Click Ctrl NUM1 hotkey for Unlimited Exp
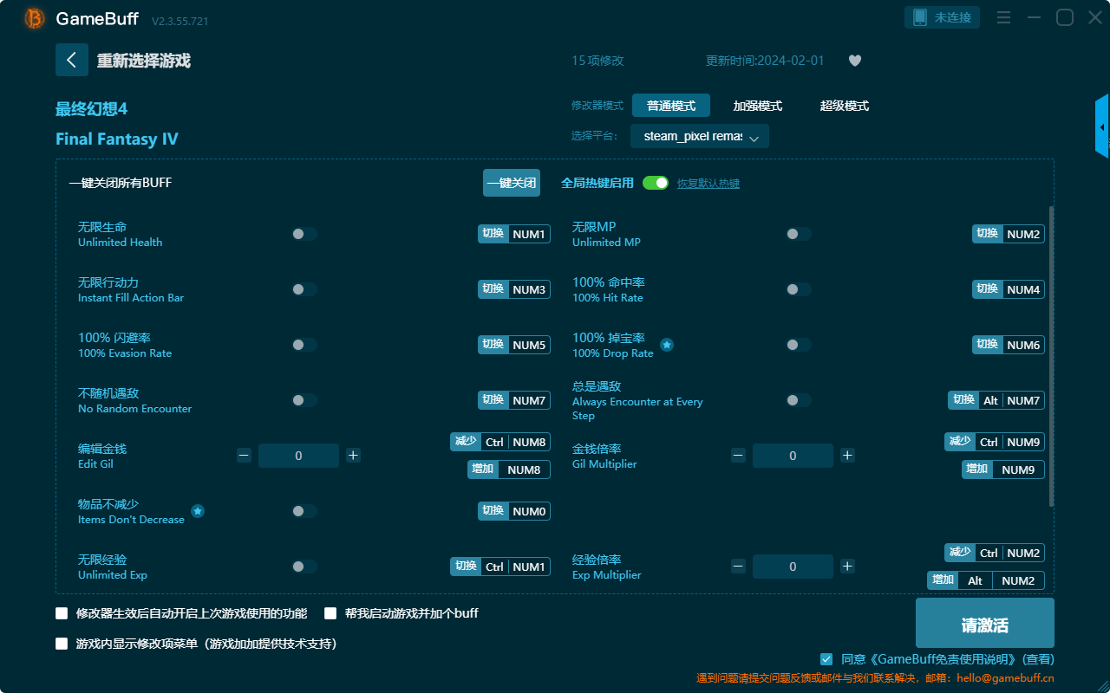Viewport: 1110px width, 693px height. pyautogui.click(x=500, y=567)
